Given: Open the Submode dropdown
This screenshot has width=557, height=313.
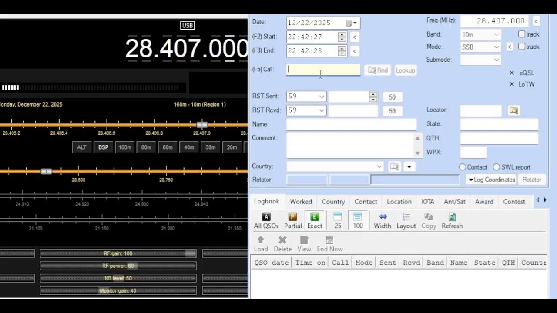Looking at the screenshot, I should click(497, 60).
